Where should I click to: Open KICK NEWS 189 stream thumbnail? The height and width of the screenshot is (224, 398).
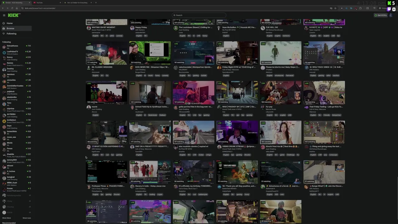[150, 53]
